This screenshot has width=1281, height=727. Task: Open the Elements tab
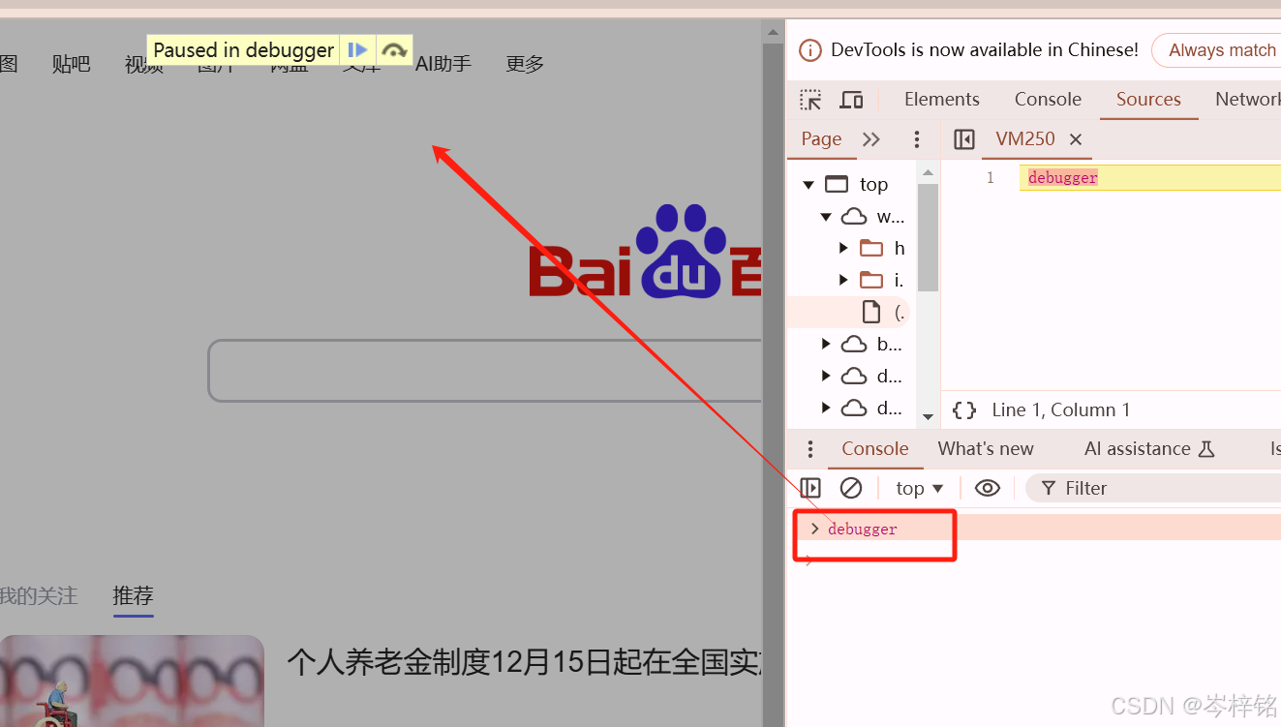941,99
